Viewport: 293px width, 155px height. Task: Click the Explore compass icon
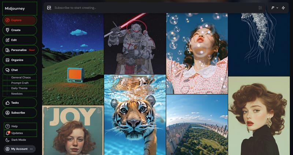tap(7, 20)
